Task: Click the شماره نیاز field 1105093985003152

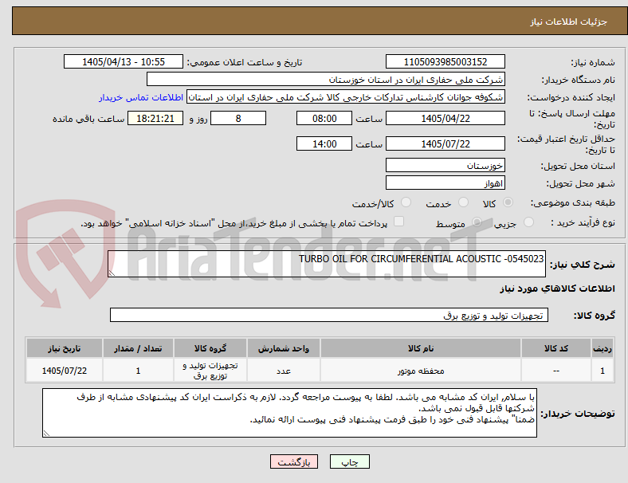Action: [x=445, y=61]
